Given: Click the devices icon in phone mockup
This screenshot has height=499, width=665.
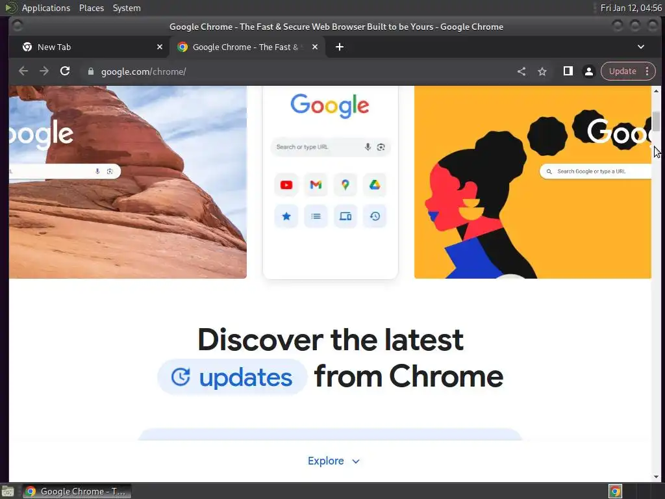Looking at the screenshot, I should tap(345, 216).
